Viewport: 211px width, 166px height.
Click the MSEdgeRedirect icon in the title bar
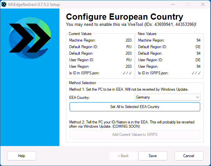click(x=4, y=4)
